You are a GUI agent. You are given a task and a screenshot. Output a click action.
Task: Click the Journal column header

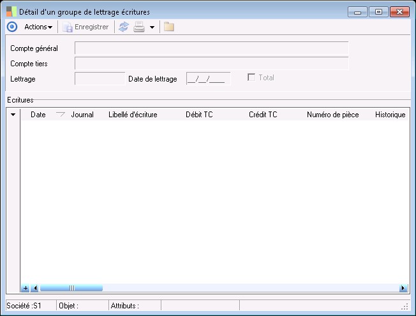pyautogui.click(x=82, y=115)
